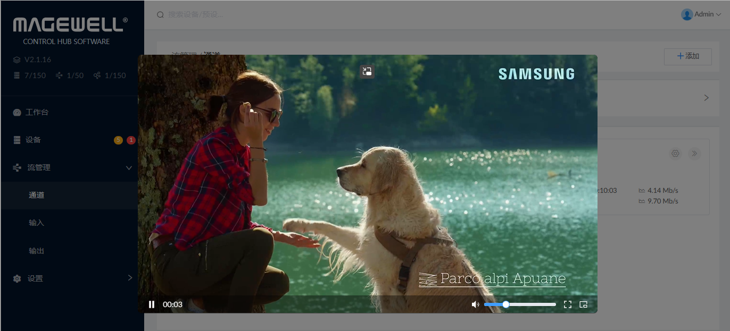This screenshot has width=730, height=331.
Task: Click the orange 5 badge on 设备
Action: point(118,140)
